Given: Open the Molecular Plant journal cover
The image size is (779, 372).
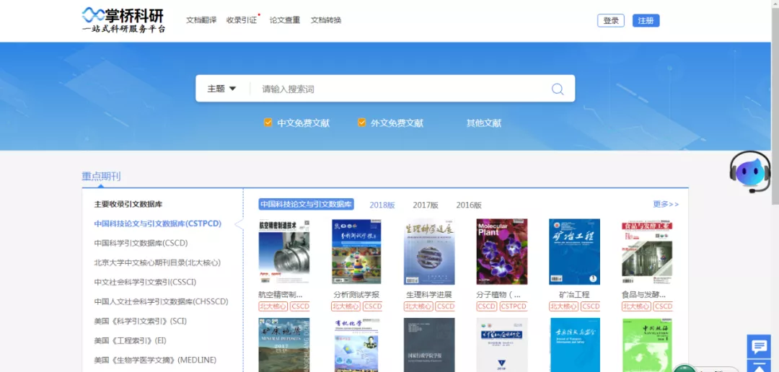Looking at the screenshot, I should 502,252.
